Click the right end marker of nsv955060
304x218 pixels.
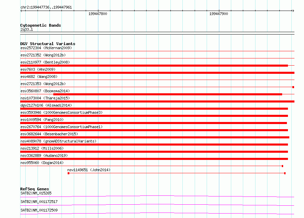[282, 166]
